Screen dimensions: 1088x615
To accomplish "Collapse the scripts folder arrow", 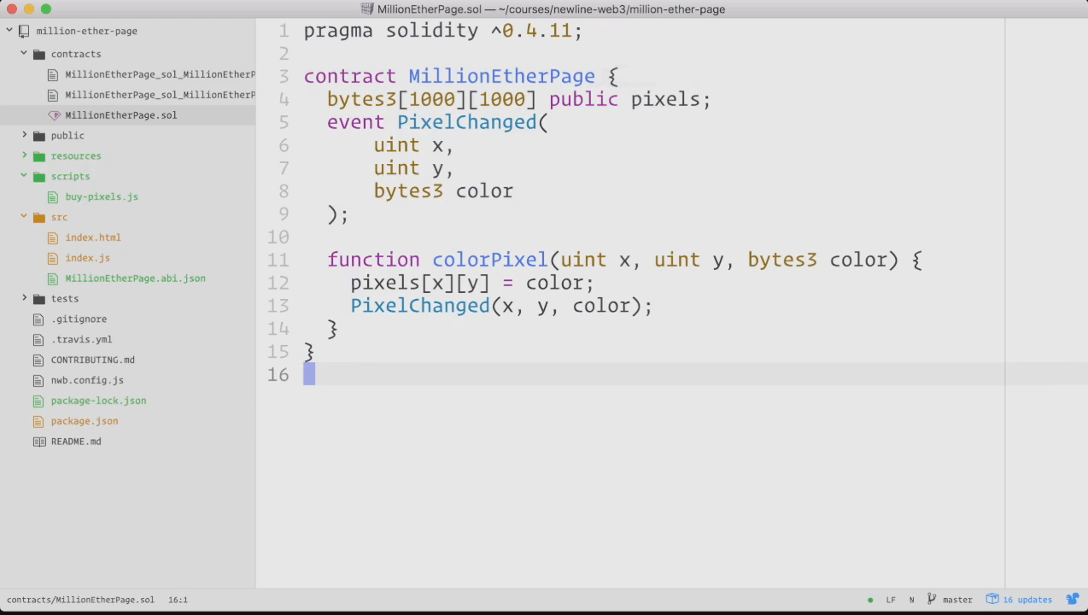I will tap(24, 176).
